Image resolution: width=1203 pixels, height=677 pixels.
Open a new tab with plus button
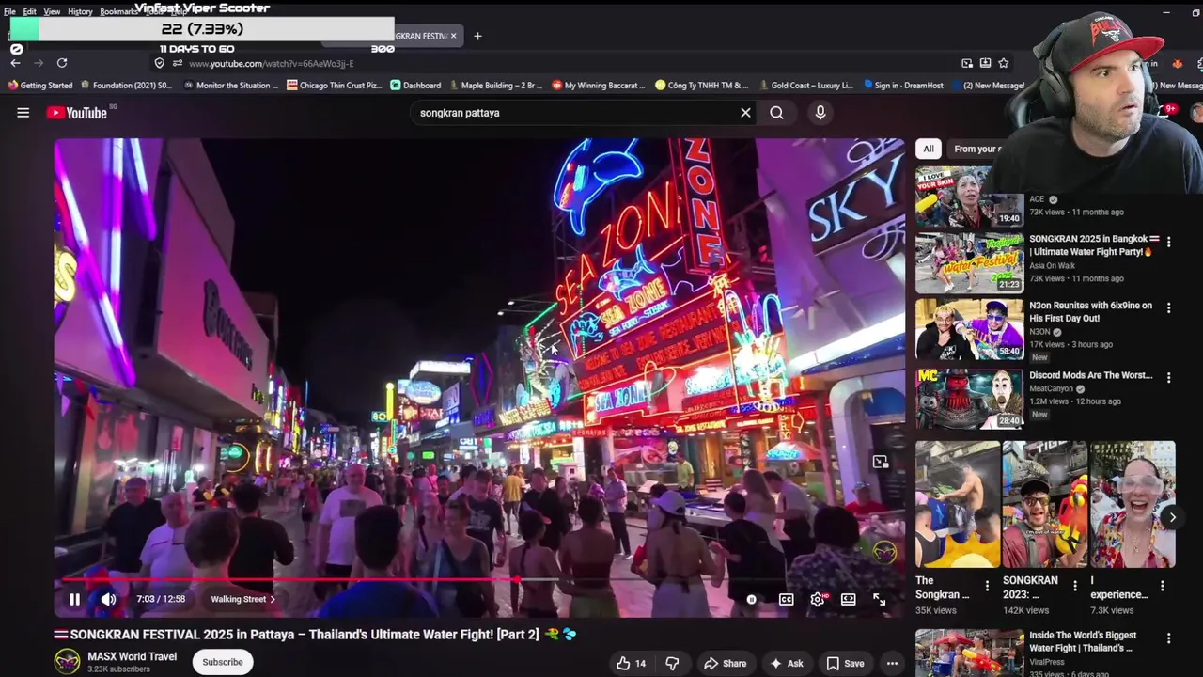(477, 36)
